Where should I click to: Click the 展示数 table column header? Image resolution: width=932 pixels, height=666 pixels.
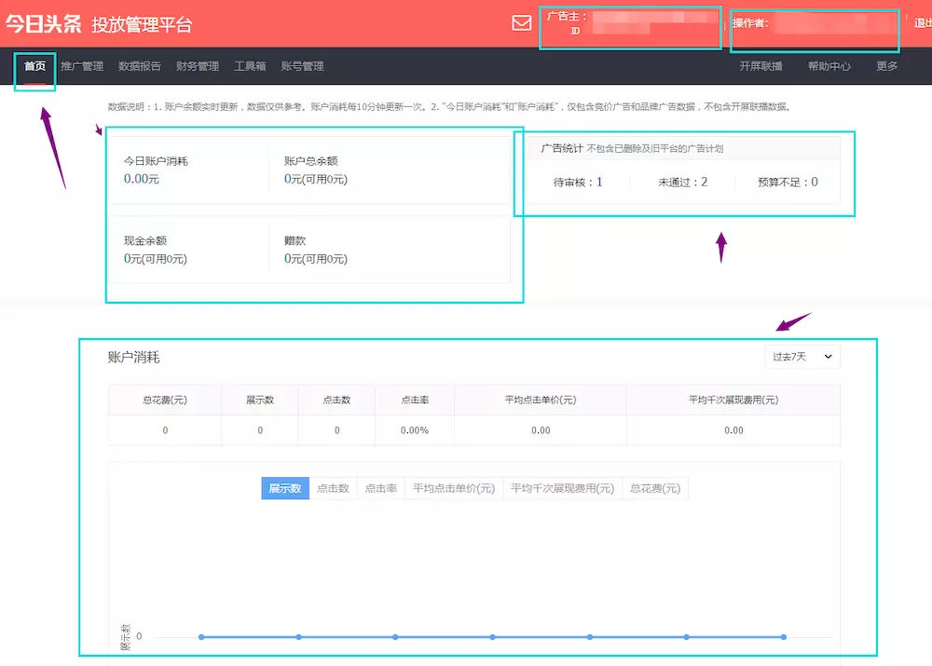pos(260,400)
